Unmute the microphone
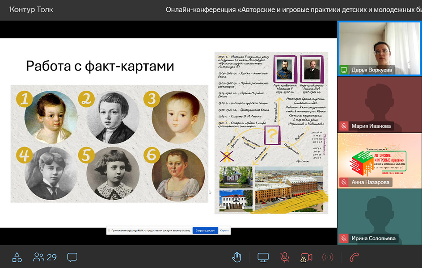This screenshot has height=268, width=422. click(284, 257)
